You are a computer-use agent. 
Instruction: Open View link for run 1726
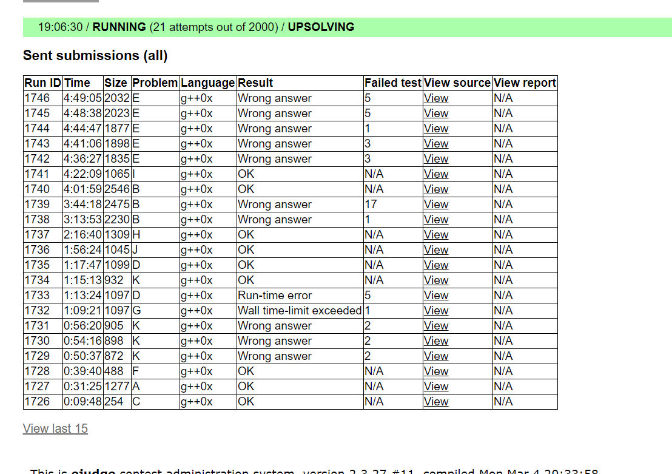point(436,402)
